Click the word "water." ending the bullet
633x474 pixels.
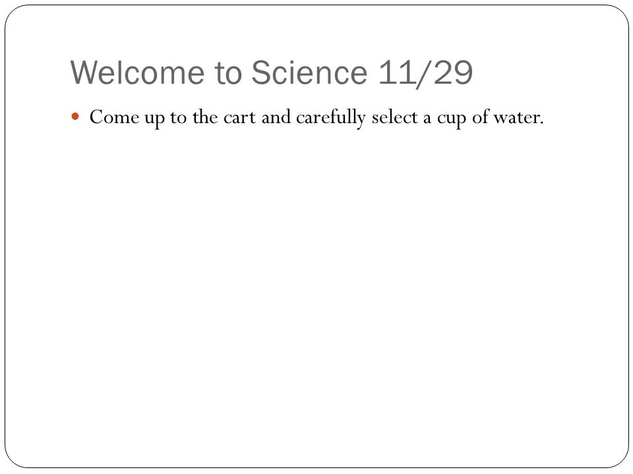(518, 118)
